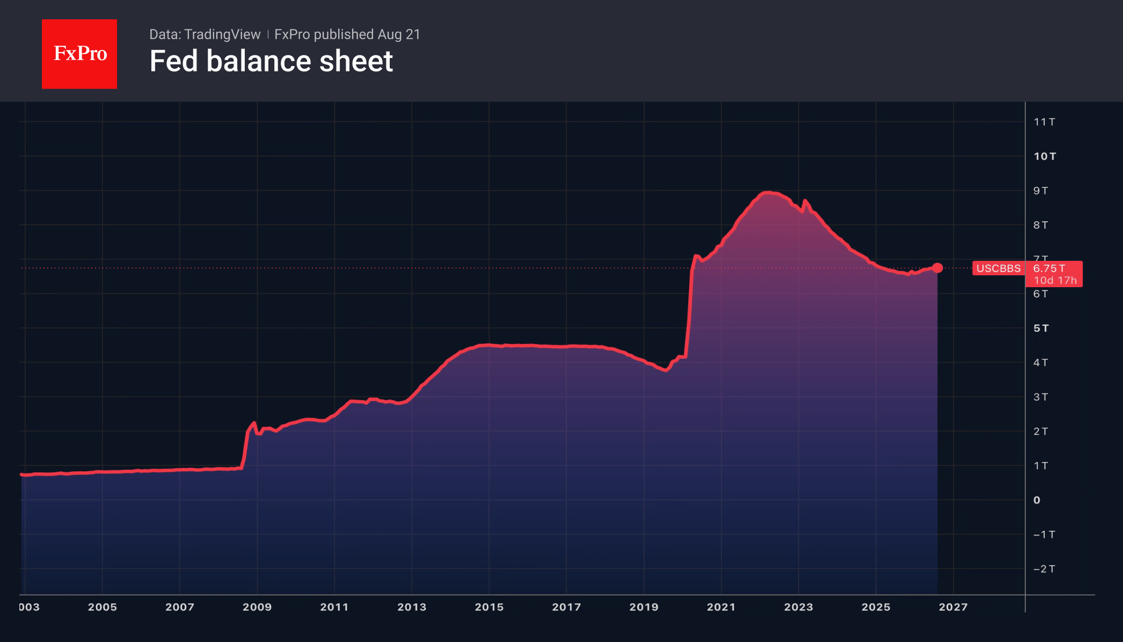Click the red last-value dot on the line

(x=937, y=268)
